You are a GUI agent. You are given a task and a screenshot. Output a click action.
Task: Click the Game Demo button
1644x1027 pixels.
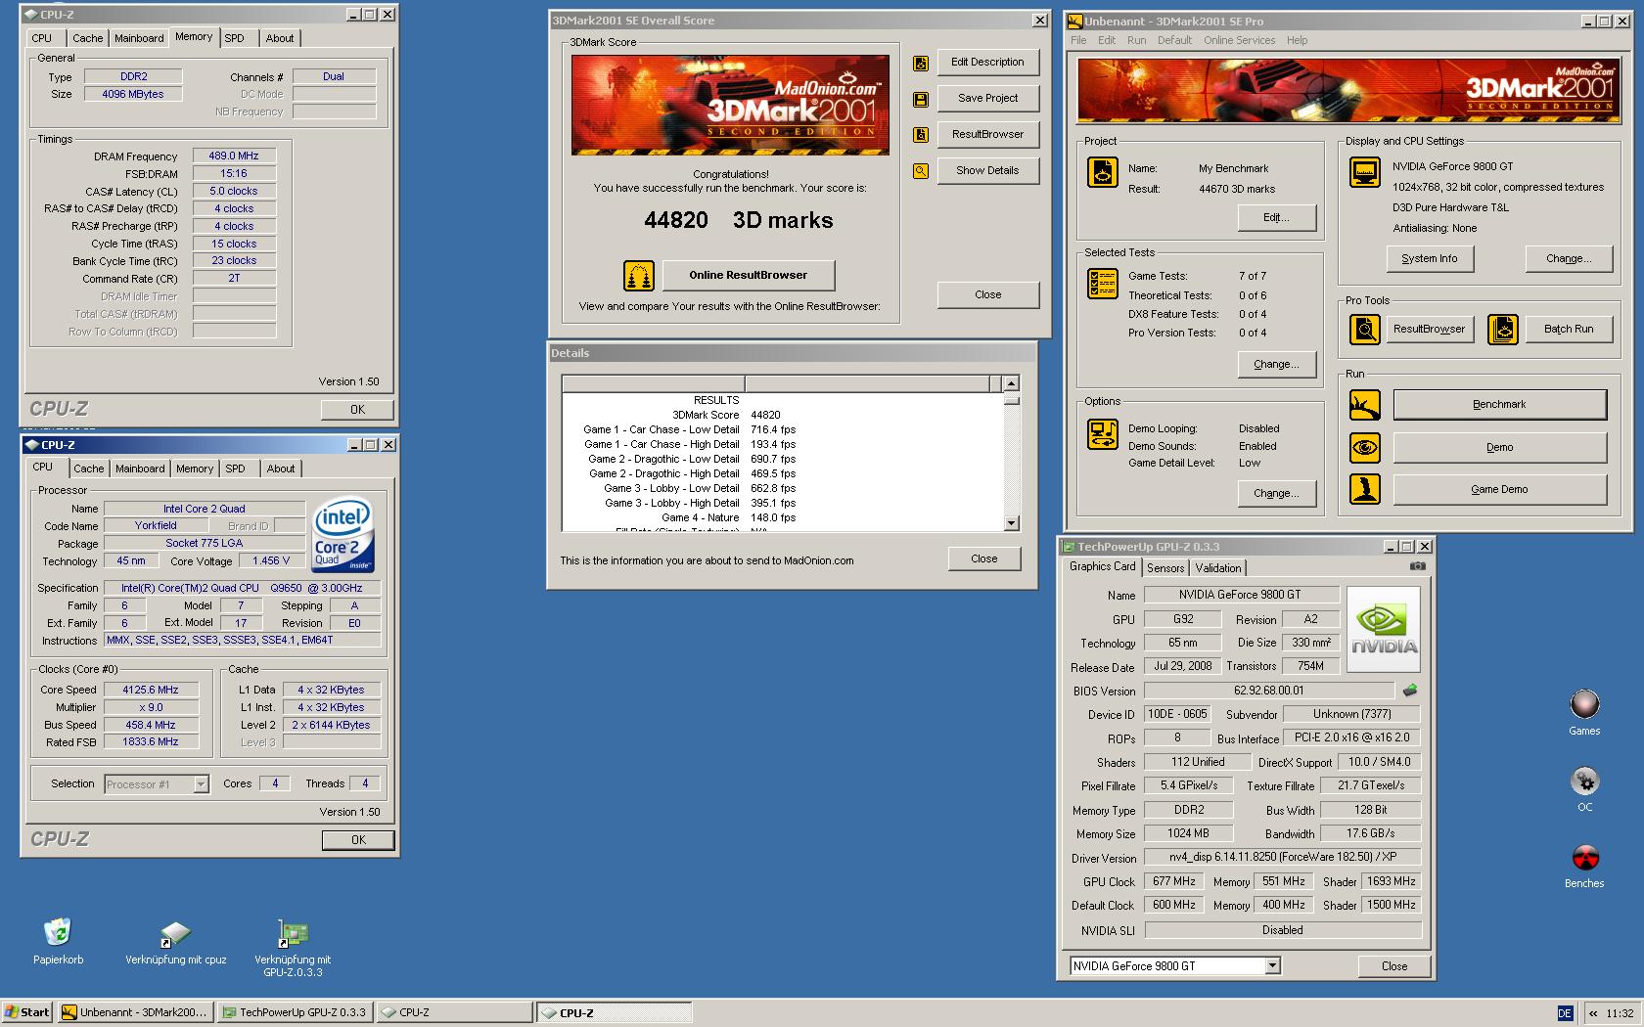coord(1499,490)
